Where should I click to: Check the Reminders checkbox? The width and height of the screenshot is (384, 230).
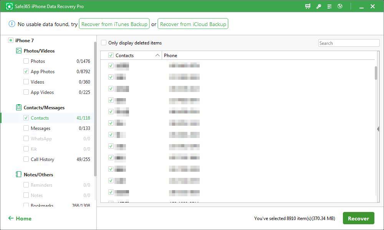[26, 185]
